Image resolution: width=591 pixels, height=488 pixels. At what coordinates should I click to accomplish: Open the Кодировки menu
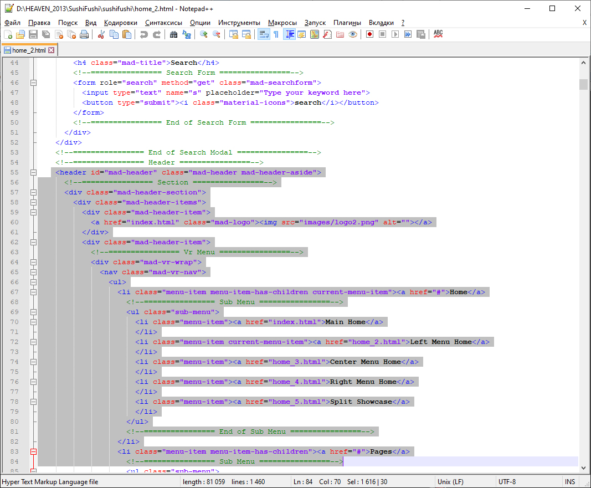click(120, 23)
